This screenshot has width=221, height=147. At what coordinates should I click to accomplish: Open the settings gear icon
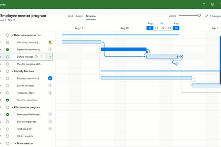(213, 4)
